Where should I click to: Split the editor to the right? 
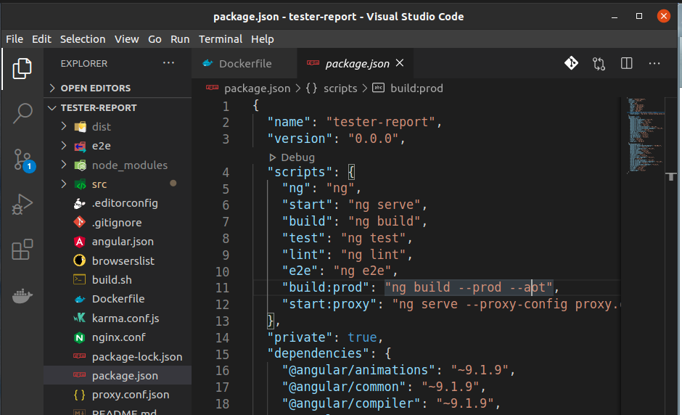point(626,64)
